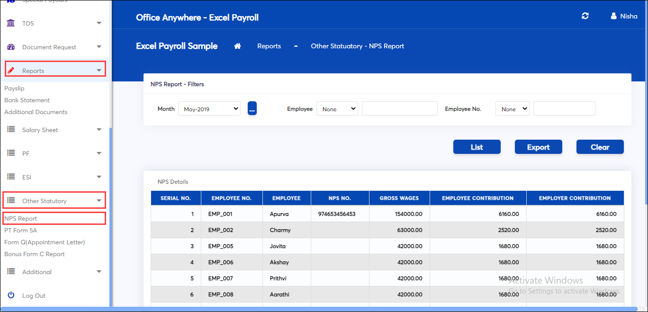The image size is (648, 312).
Task: Click the ellipsis button next to Month
Action: [x=252, y=108]
